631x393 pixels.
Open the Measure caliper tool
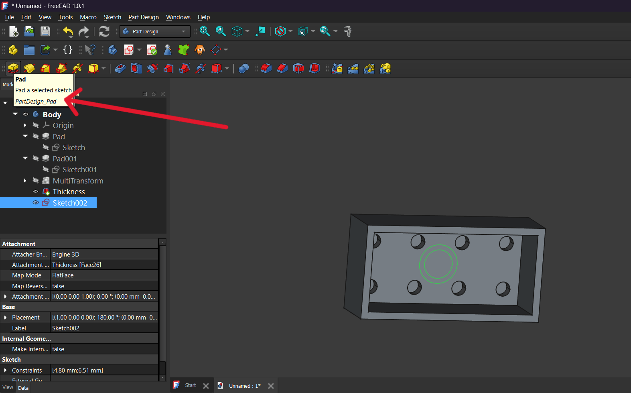pos(348,31)
